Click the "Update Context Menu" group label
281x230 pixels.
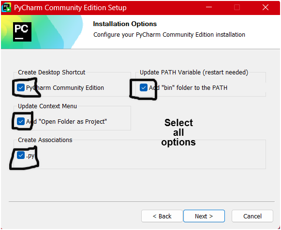click(x=47, y=106)
